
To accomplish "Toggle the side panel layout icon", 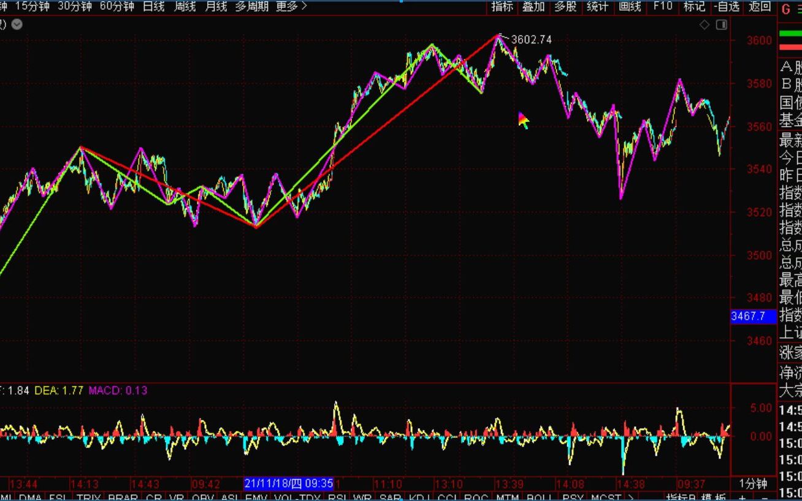I will point(721,24).
